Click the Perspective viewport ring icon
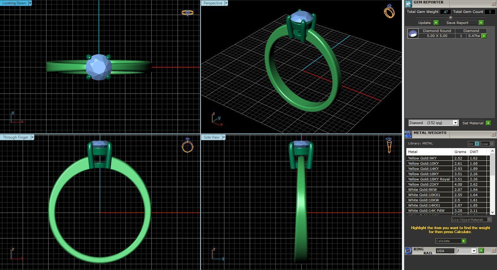497x270 pixels. 389,11
